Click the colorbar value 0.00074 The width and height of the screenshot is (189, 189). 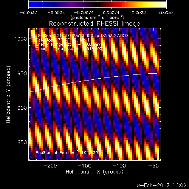coord(111,12)
